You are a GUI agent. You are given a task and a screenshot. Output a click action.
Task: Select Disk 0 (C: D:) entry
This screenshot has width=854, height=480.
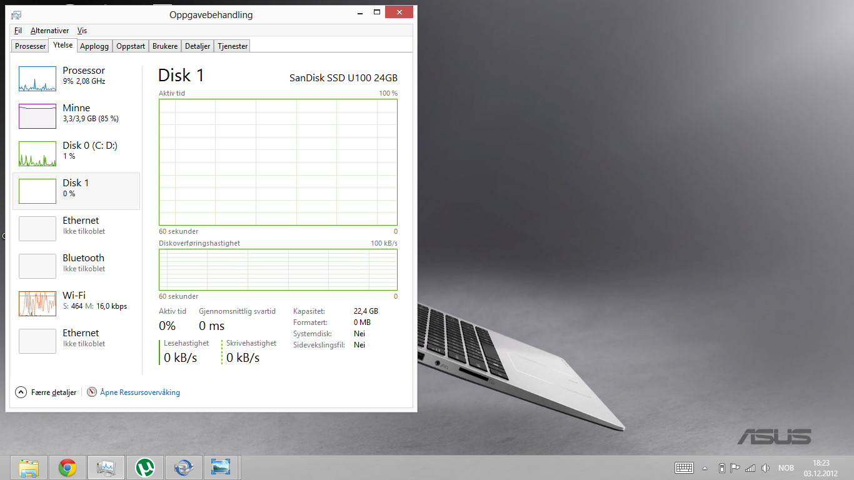[76, 154]
